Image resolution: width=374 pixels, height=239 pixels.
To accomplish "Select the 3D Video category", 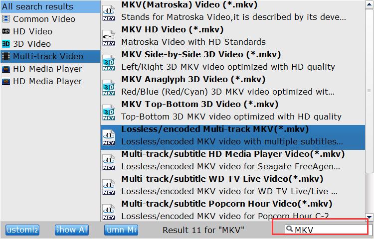I will point(50,44).
